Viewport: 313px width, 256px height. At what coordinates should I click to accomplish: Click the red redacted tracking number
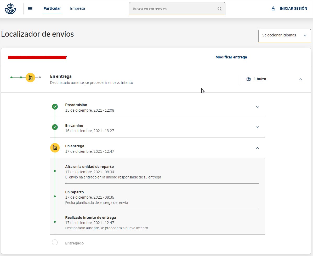point(38,57)
